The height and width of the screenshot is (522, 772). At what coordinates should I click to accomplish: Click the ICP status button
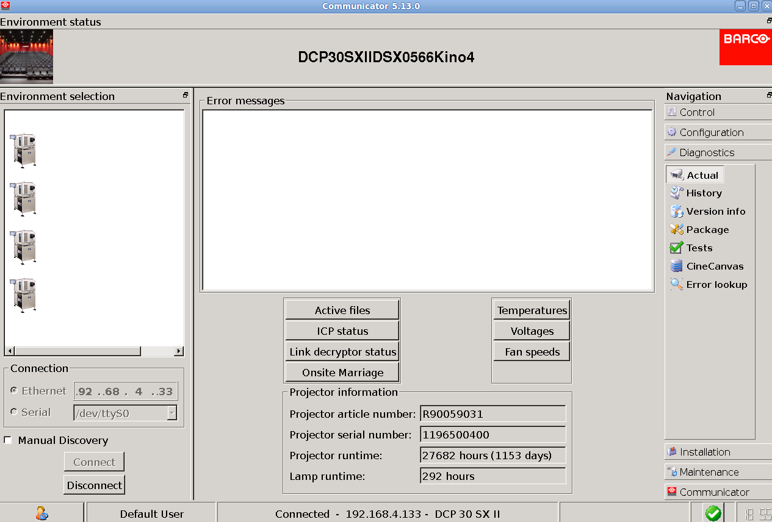point(342,331)
